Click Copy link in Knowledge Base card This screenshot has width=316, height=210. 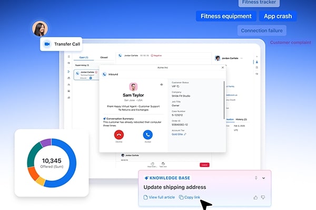190,197
